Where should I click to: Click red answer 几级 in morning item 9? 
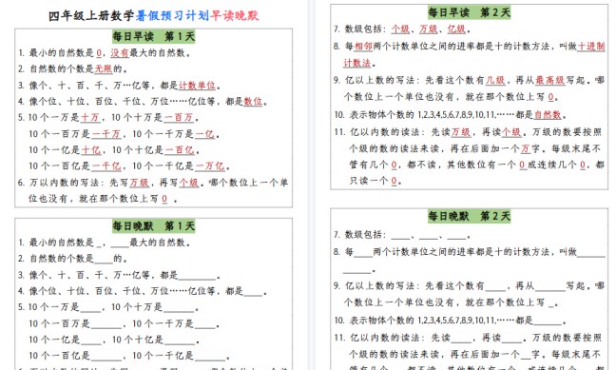tap(495, 80)
